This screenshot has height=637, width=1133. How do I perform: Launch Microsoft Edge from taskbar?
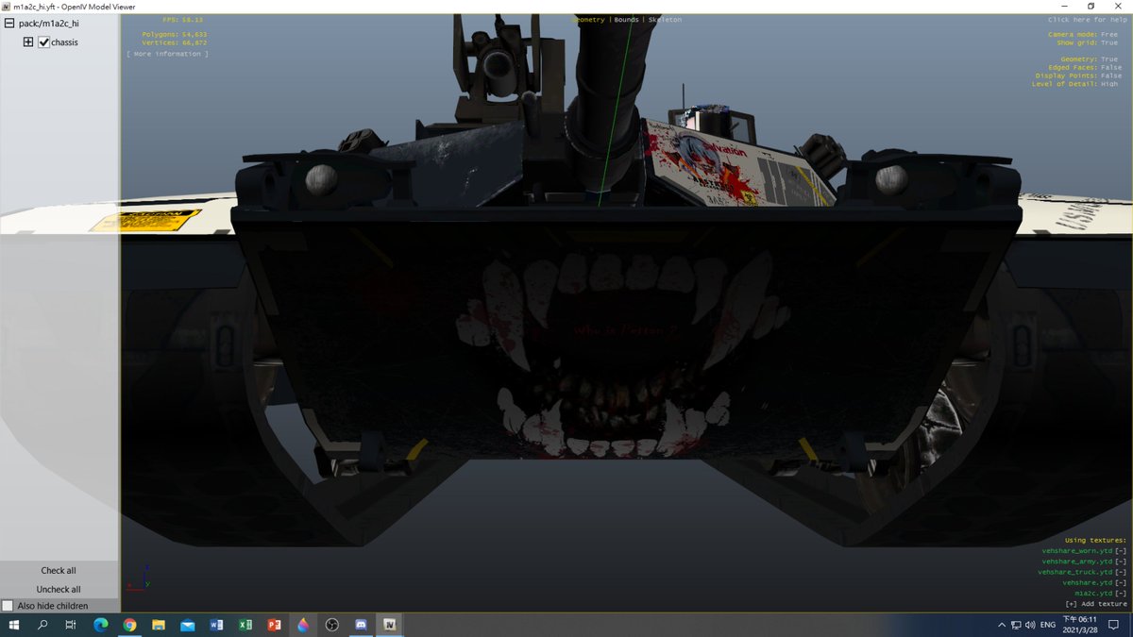tap(100, 625)
